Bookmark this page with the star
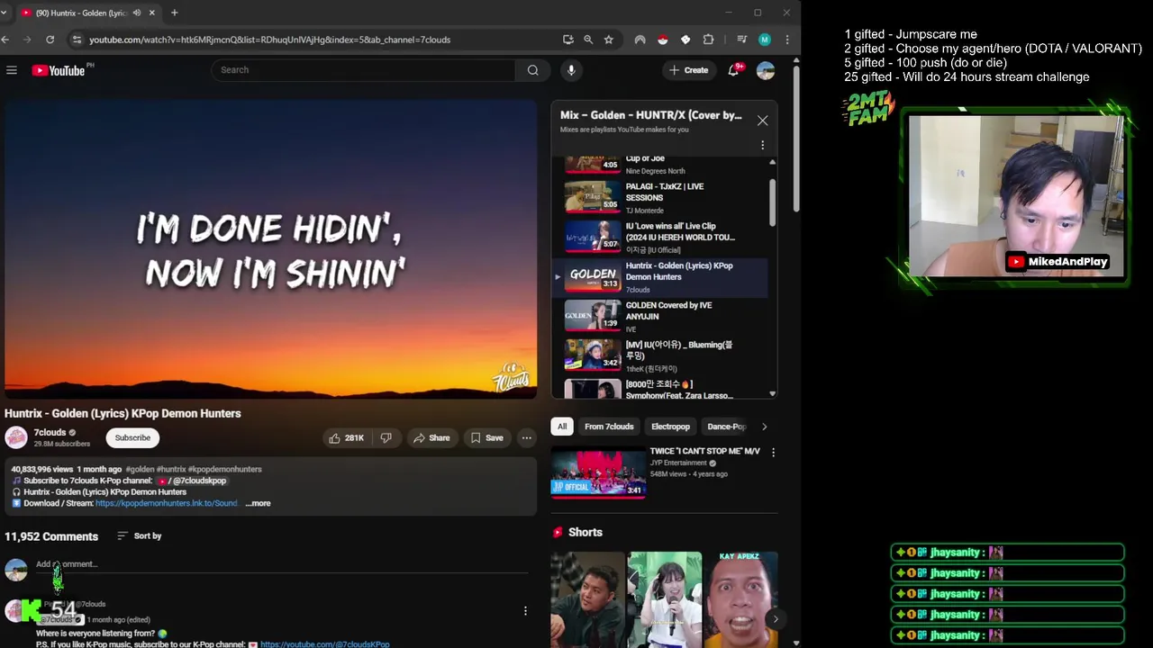The image size is (1153, 648). click(609, 40)
